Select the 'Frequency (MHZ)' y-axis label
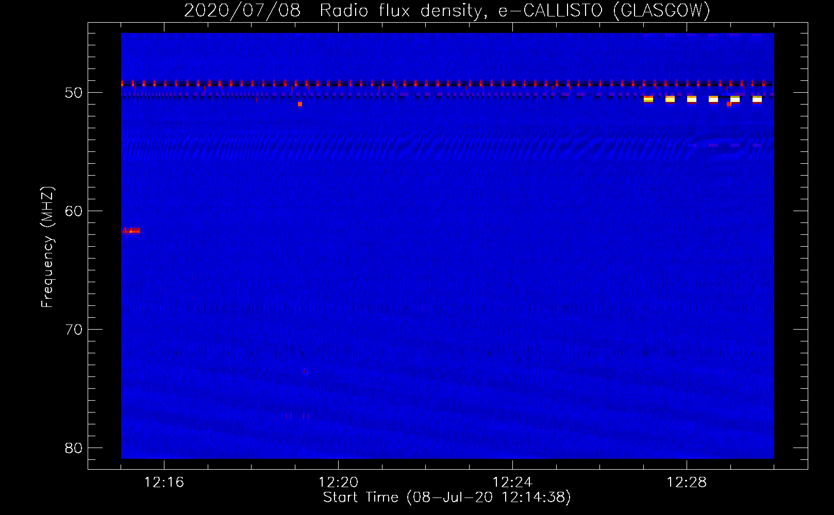This screenshot has height=515, width=834. 47,247
